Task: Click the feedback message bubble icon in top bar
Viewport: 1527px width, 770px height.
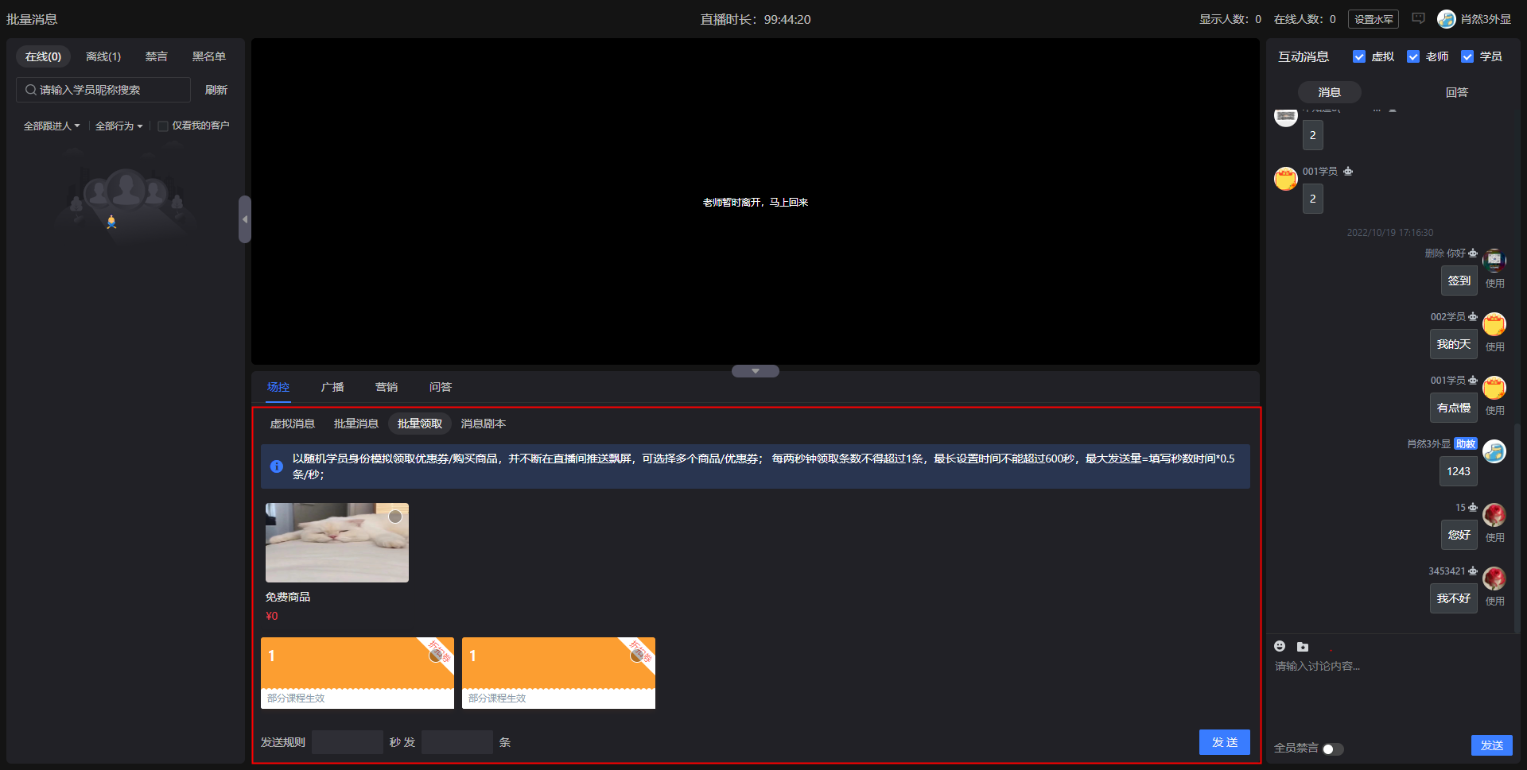Action: pyautogui.click(x=1418, y=17)
